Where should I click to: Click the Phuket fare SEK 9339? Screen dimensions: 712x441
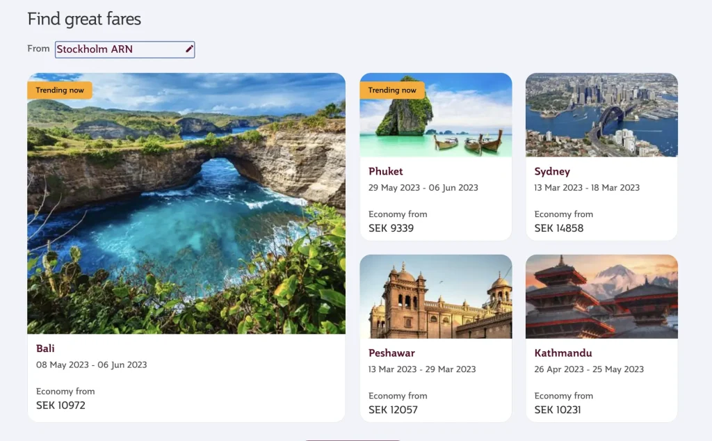(x=391, y=228)
